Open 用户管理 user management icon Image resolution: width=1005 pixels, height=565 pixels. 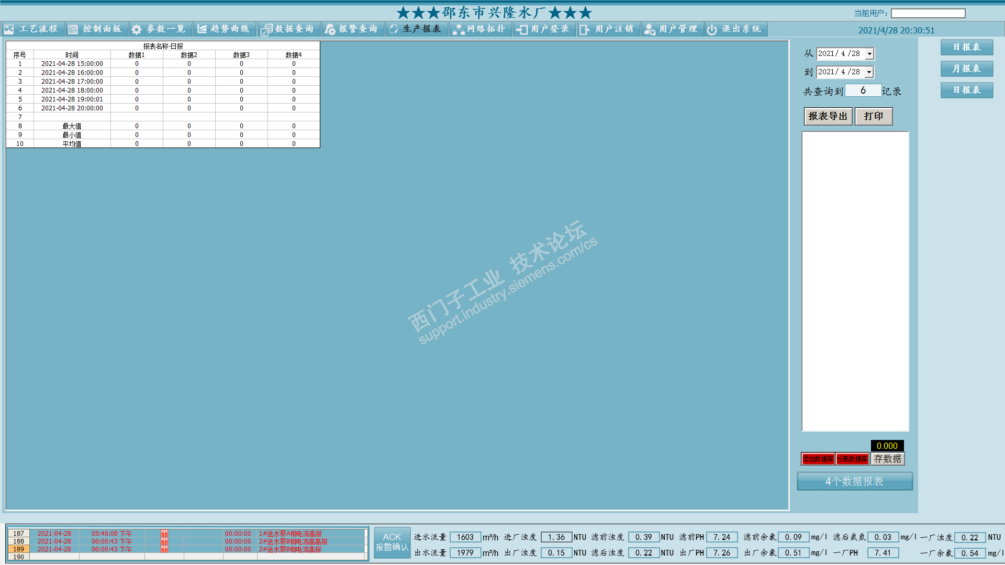coord(650,29)
